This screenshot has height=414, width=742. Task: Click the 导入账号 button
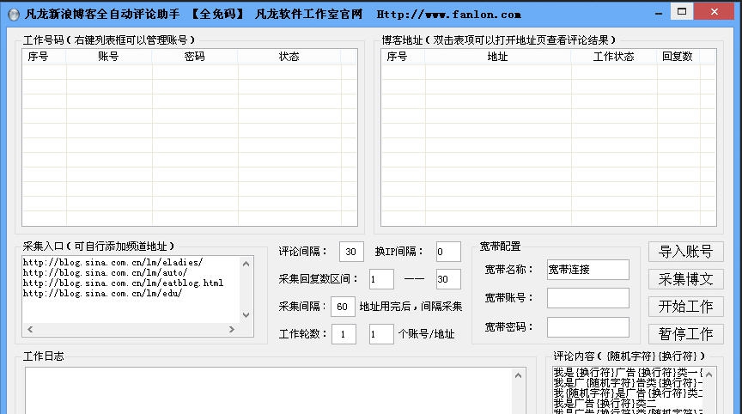pyautogui.click(x=685, y=252)
